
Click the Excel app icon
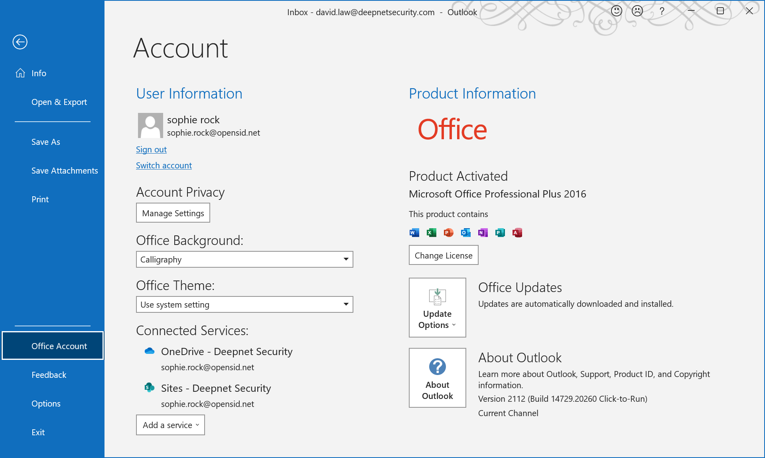tap(431, 233)
